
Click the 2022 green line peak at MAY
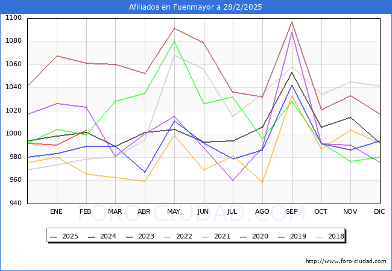click(x=174, y=41)
